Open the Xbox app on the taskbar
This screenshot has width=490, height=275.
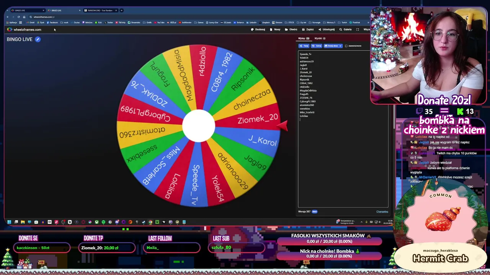(97, 222)
